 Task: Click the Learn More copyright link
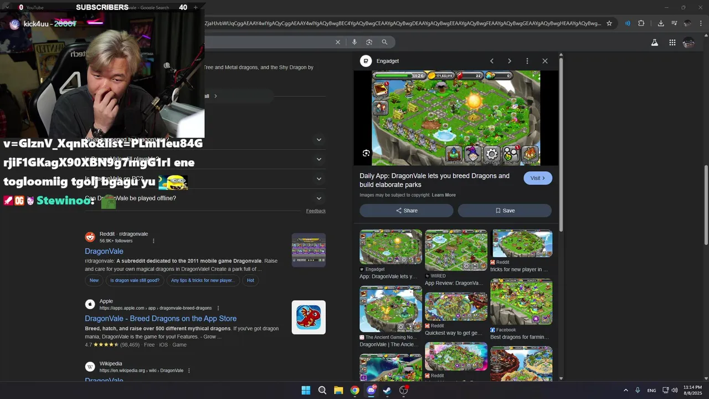coord(444,195)
